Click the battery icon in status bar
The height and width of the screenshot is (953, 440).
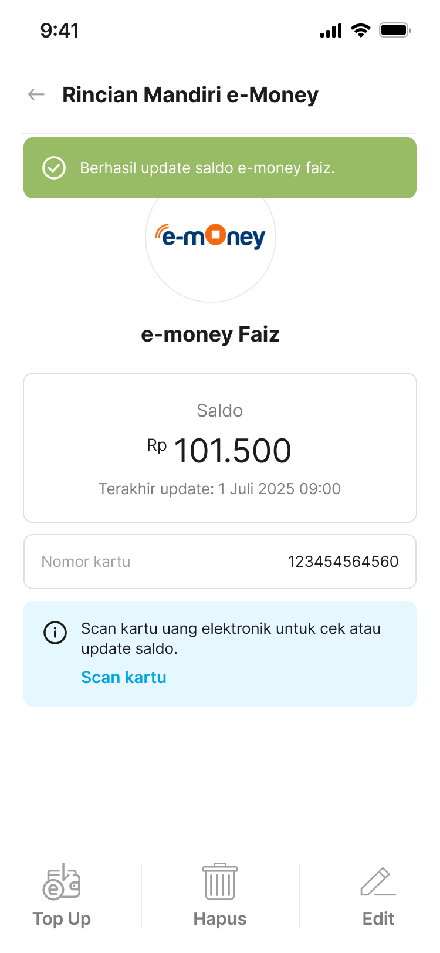(x=394, y=30)
